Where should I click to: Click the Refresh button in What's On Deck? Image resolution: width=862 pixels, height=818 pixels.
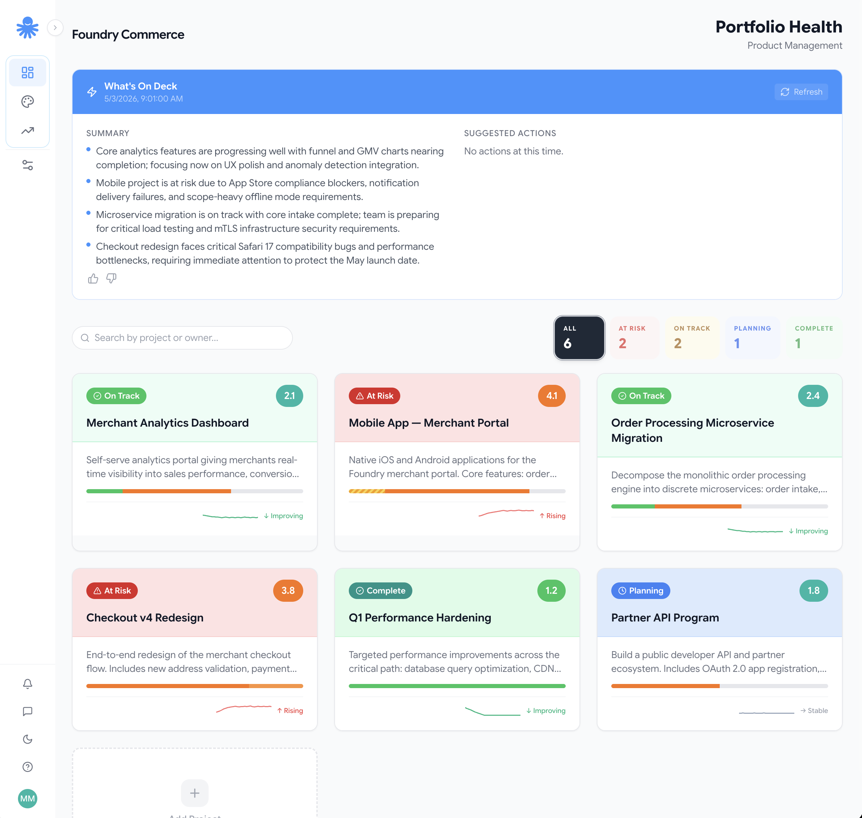(801, 92)
